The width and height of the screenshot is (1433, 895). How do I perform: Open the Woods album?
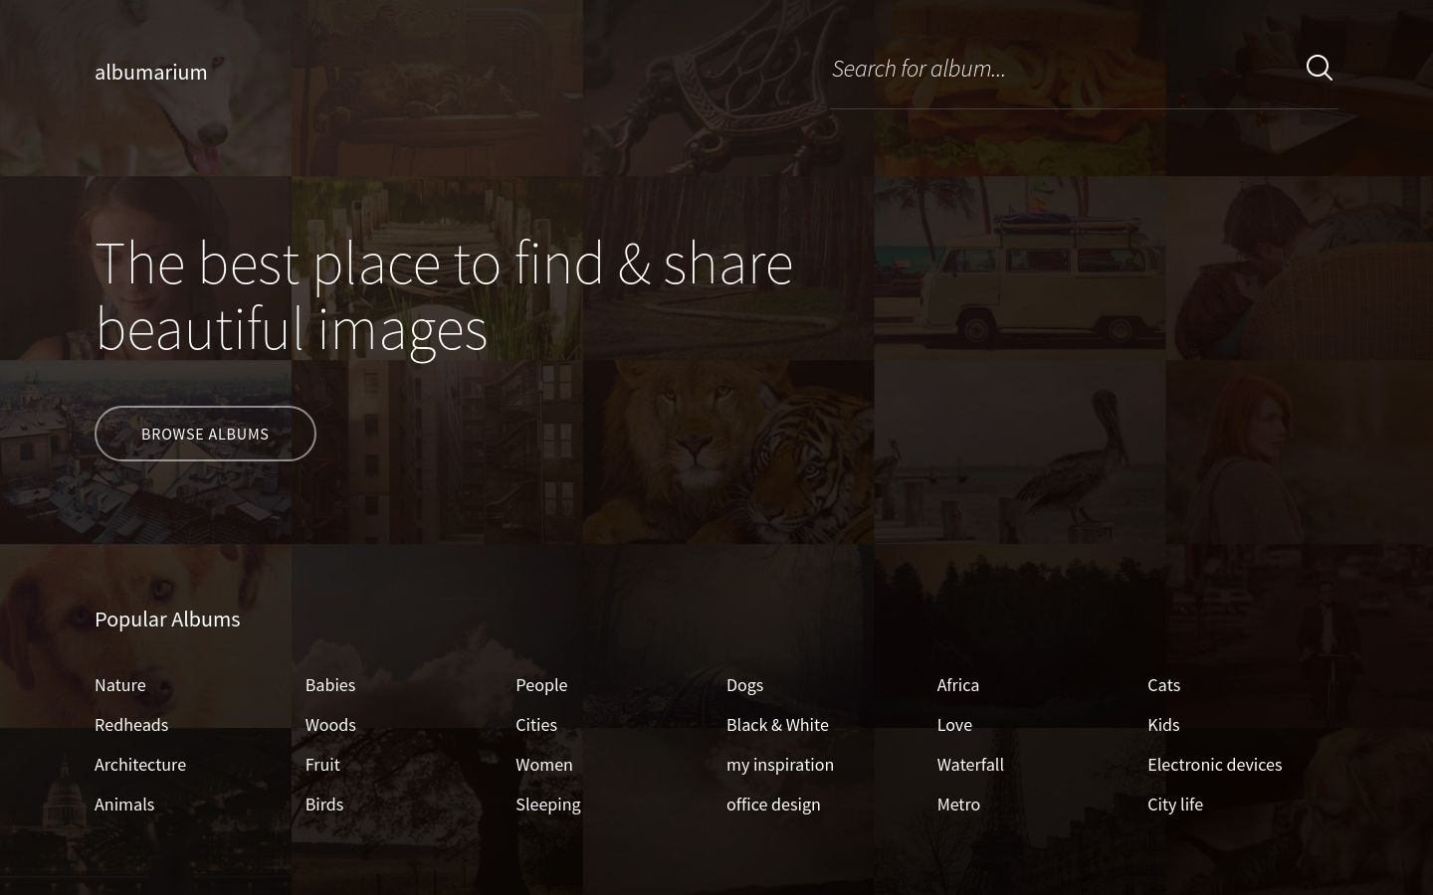tap(330, 725)
